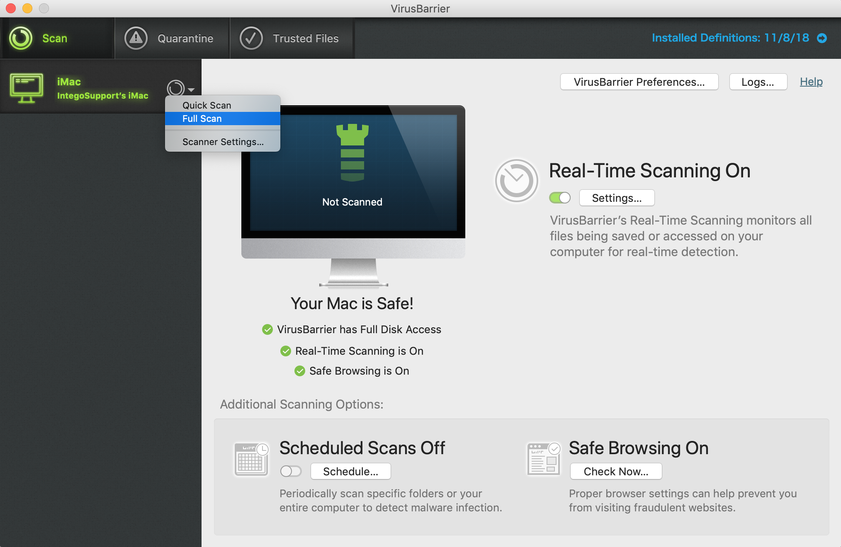This screenshot has width=841, height=547.
Task: Click the Safe Browsing document icon
Action: pyautogui.click(x=544, y=460)
